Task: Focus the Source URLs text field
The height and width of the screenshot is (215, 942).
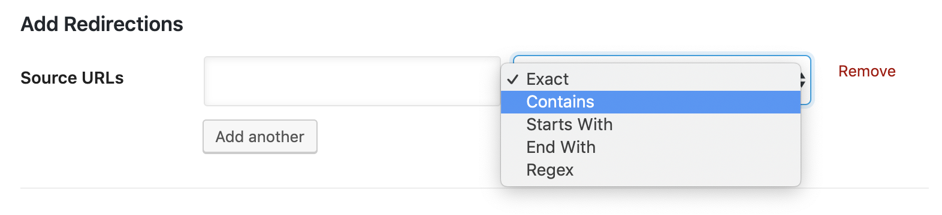Action: click(352, 81)
